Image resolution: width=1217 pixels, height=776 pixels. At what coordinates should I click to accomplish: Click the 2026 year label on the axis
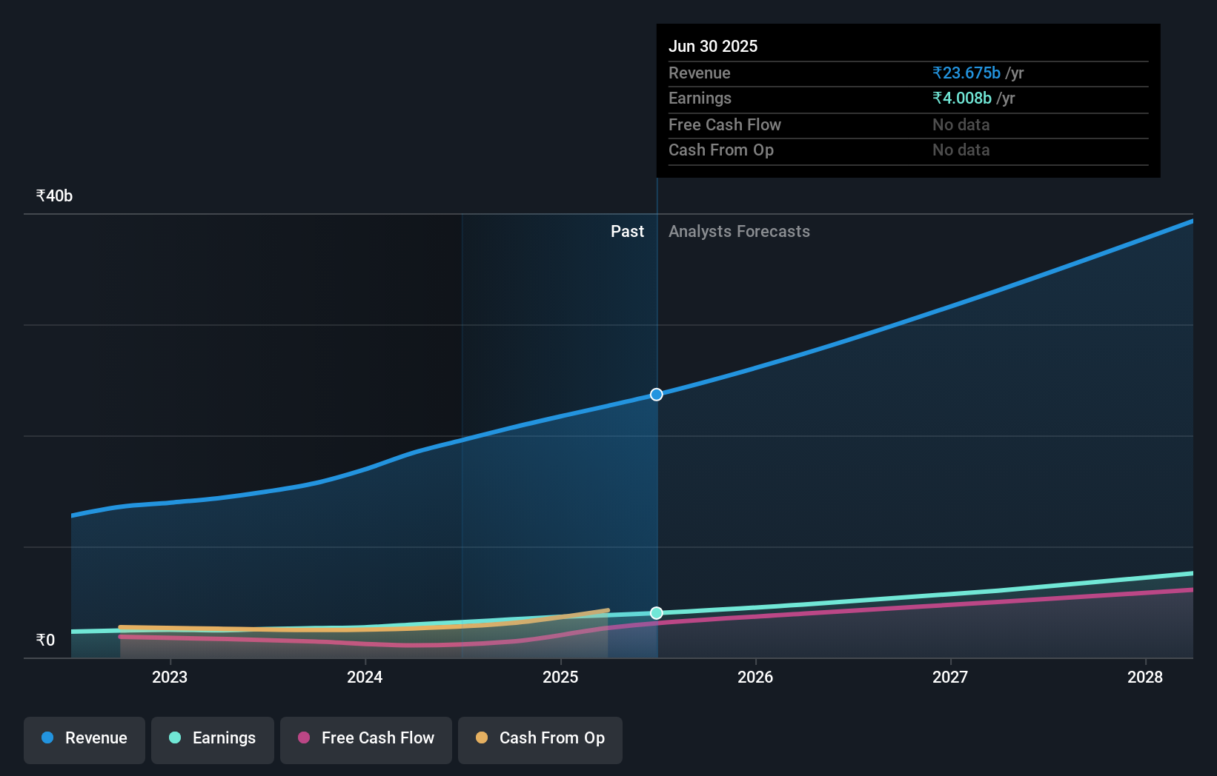[755, 677]
